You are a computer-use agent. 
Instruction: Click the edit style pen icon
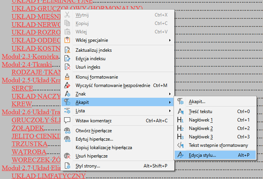(x=180, y=155)
